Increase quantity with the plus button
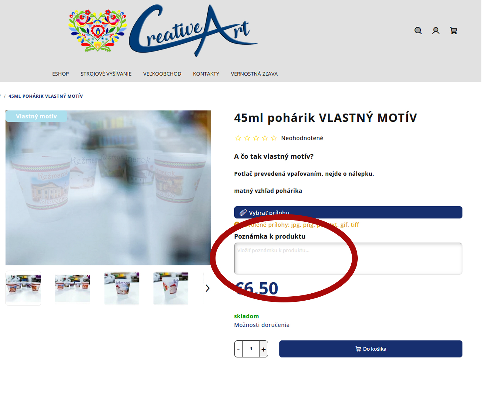Screen dimensions: 482x401 coord(264,349)
